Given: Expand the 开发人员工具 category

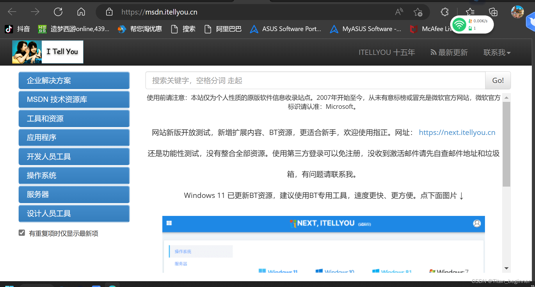Looking at the screenshot, I should (x=74, y=156).
